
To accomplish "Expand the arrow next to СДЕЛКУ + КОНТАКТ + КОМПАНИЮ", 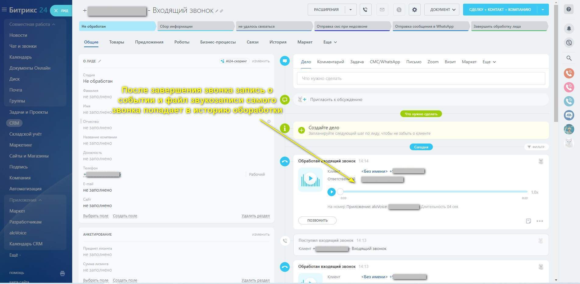I will pos(543,10).
